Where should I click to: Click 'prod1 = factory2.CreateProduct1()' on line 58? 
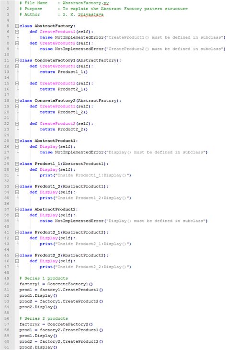[x=61, y=330]
